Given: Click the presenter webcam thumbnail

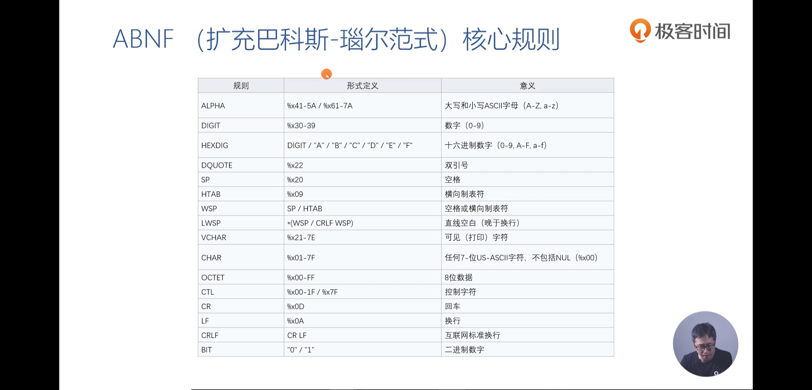Looking at the screenshot, I should pyautogui.click(x=705, y=344).
